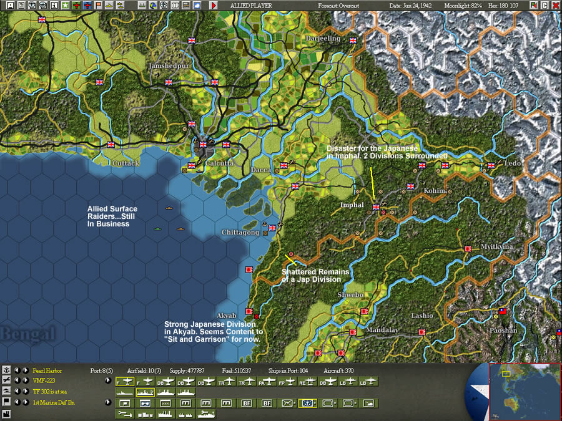The image size is (562, 421).
Task: Go to previous base before Pearl Harbor
Action: [17, 370]
